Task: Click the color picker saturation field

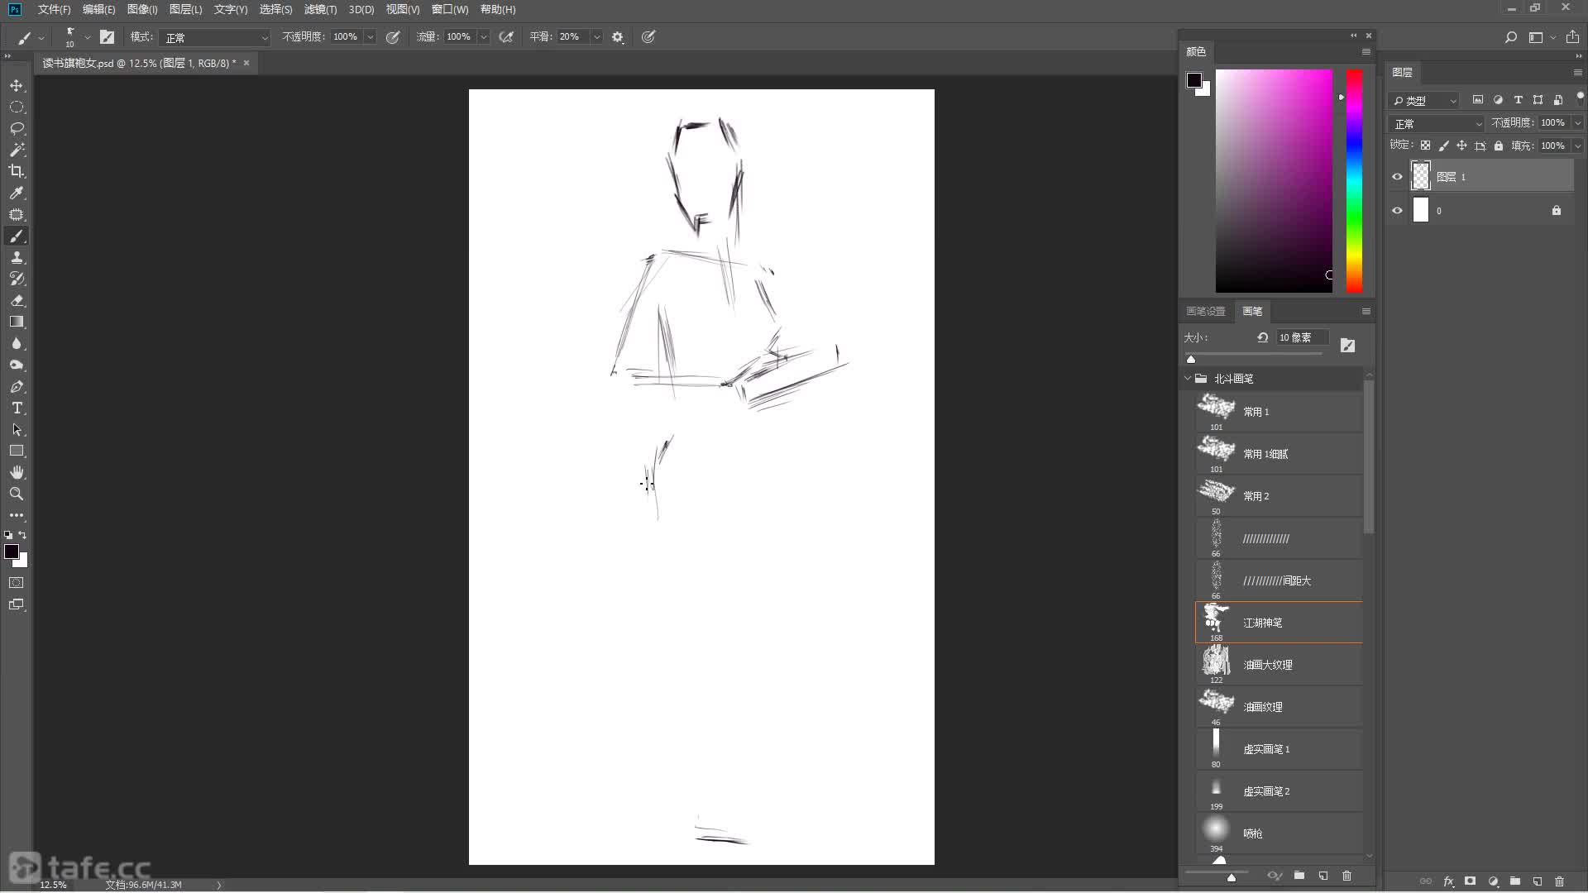Action: (1274, 181)
